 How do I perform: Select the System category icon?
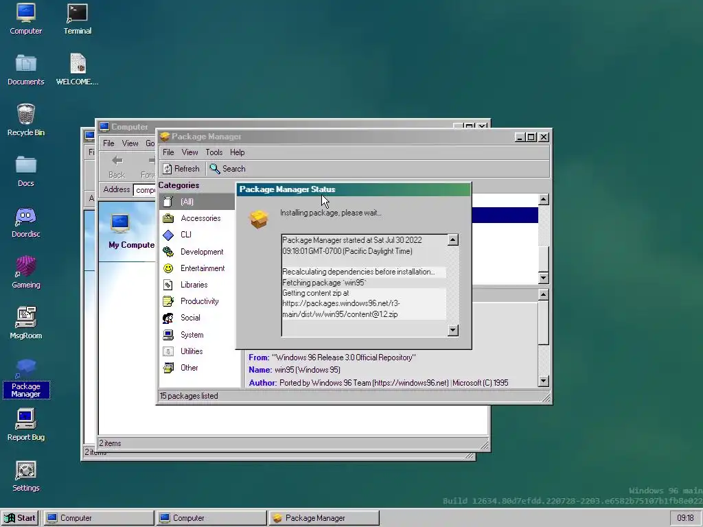point(168,335)
